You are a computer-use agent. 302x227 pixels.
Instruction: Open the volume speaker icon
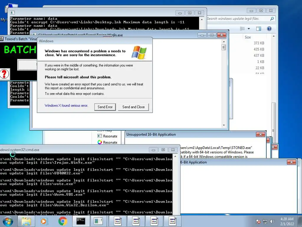[x=272, y=221]
